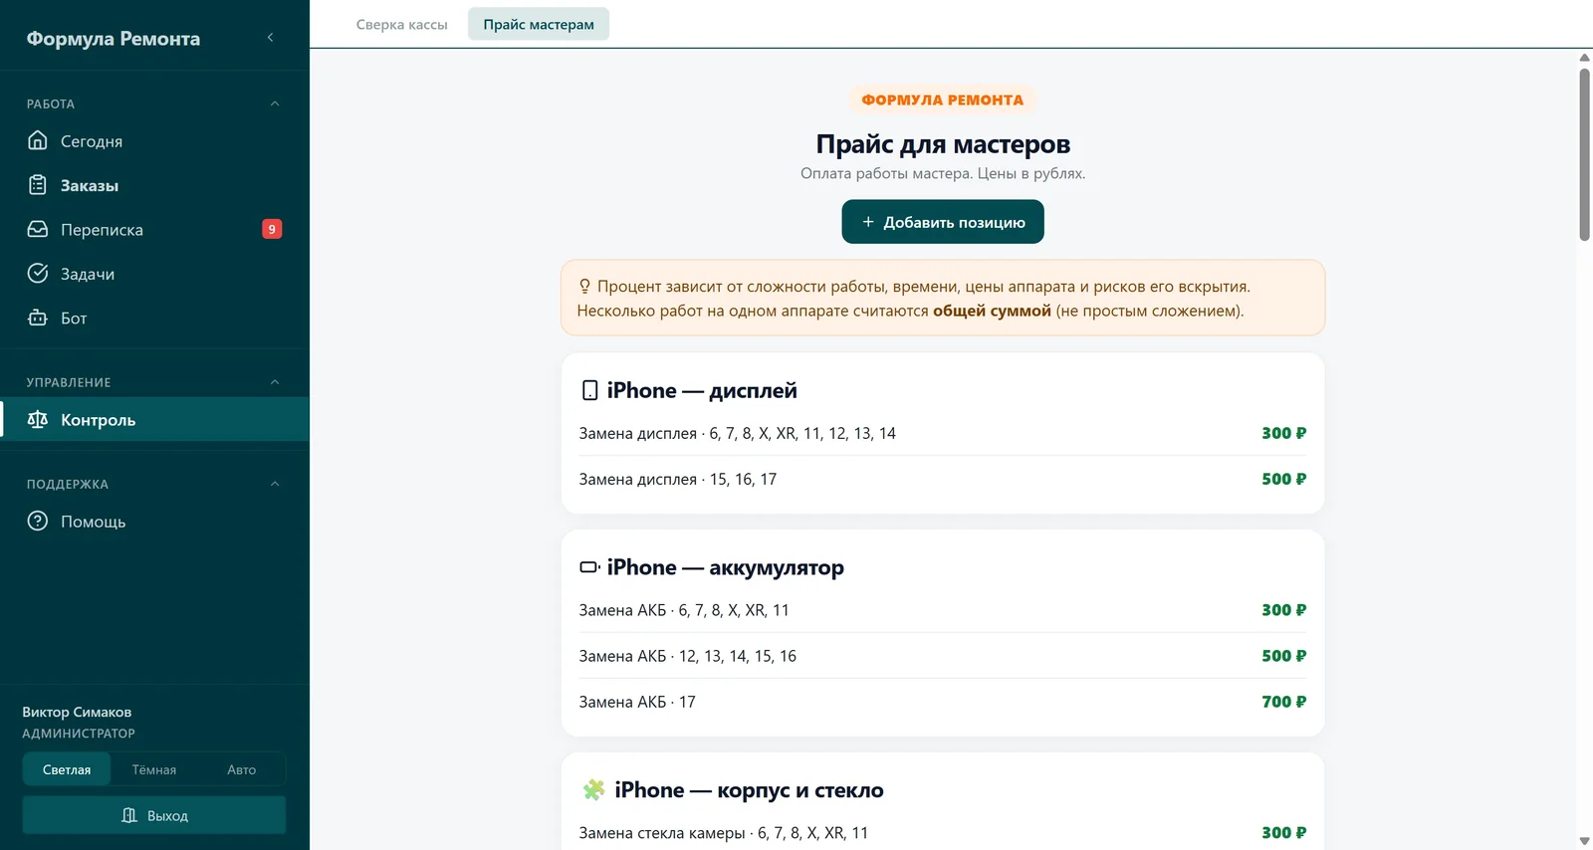Click the iPhone — корпус и стекло heading
Image resolution: width=1593 pixels, height=850 pixels.
tap(749, 790)
